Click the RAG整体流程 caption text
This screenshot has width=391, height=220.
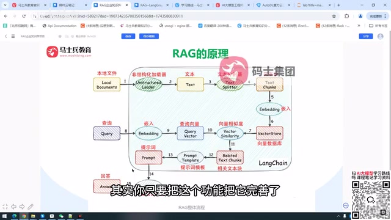[x=191, y=208]
